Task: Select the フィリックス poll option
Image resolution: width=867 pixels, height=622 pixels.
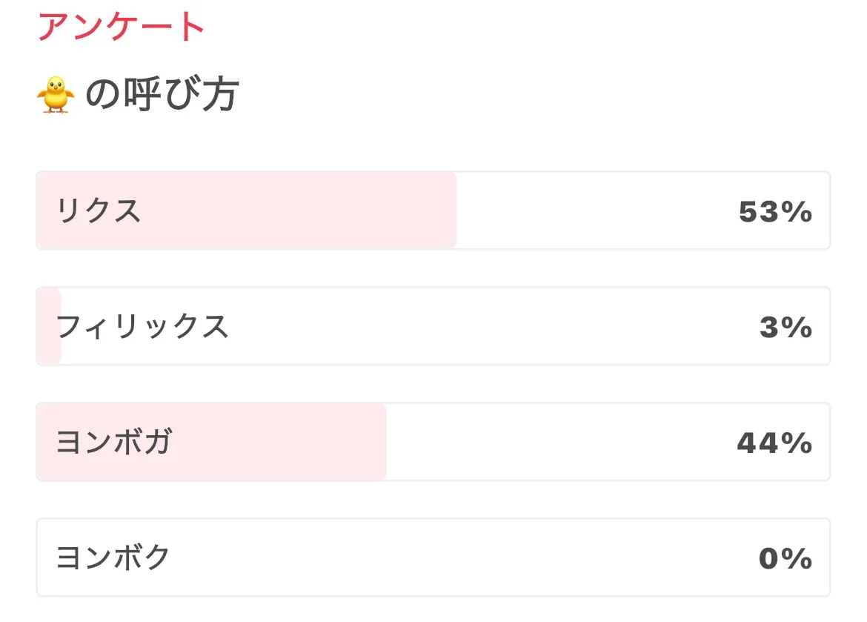Action: 433,326
